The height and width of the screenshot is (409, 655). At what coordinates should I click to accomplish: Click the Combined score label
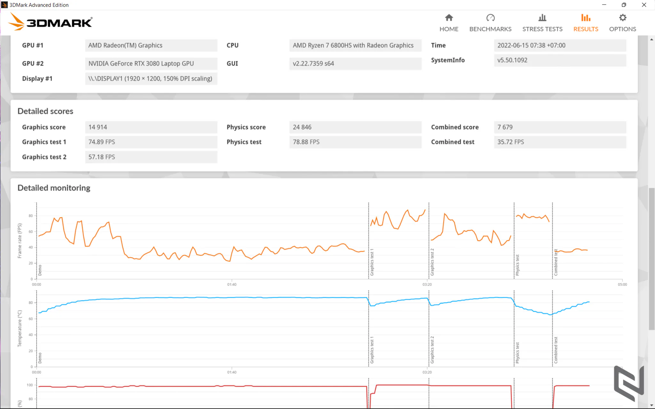coord(455,127)
